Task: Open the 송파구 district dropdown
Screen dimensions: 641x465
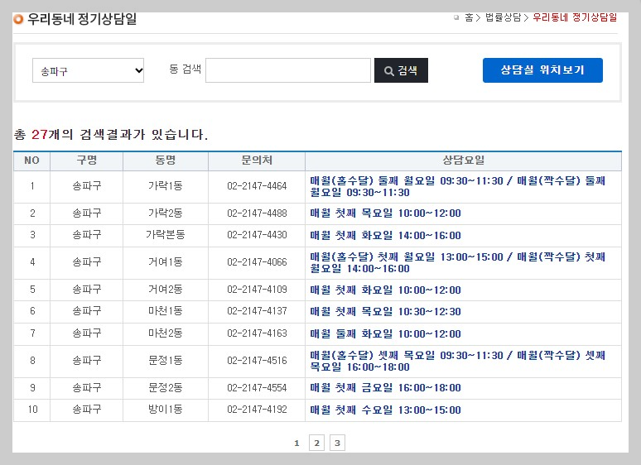Action: (x=88, y=70)
